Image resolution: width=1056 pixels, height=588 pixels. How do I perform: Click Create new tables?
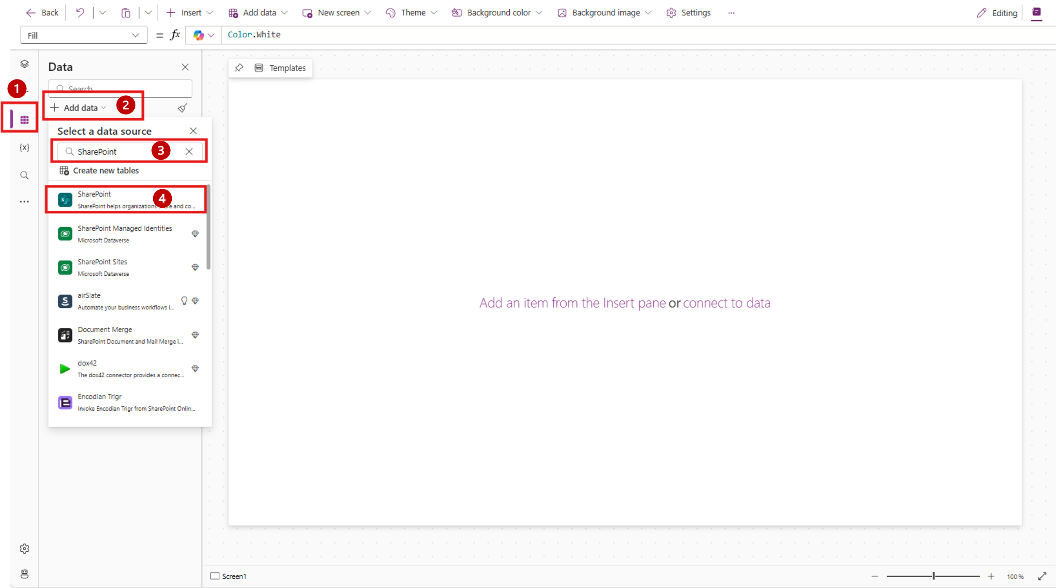click(x=99, y=170)
